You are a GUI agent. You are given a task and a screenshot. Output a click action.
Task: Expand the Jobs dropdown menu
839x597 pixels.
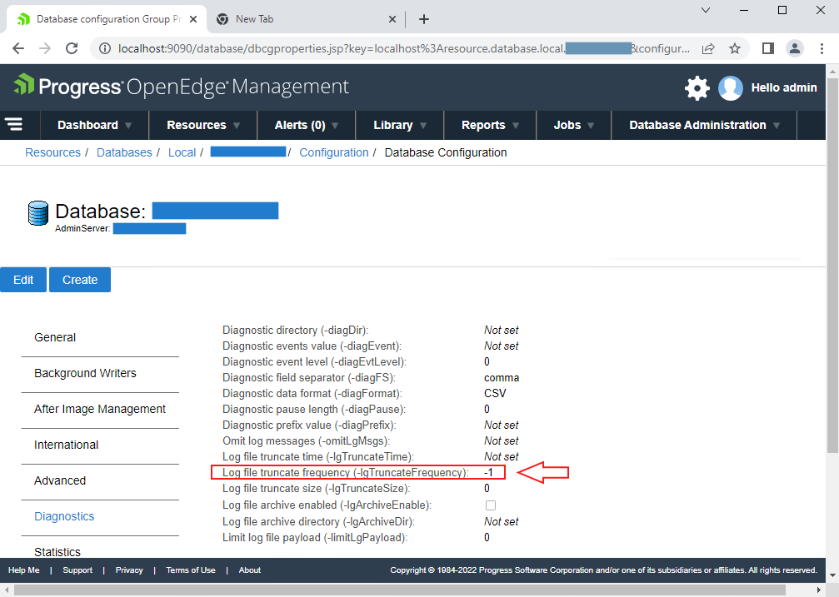[x=573, y=125]
